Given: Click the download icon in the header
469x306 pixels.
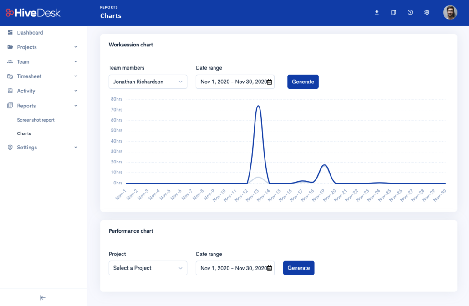Looking at the screenshot, I should click(x=377, y=12).
